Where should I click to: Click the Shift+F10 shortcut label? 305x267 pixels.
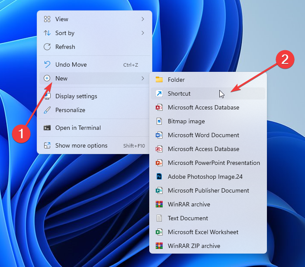click(134, 146)
